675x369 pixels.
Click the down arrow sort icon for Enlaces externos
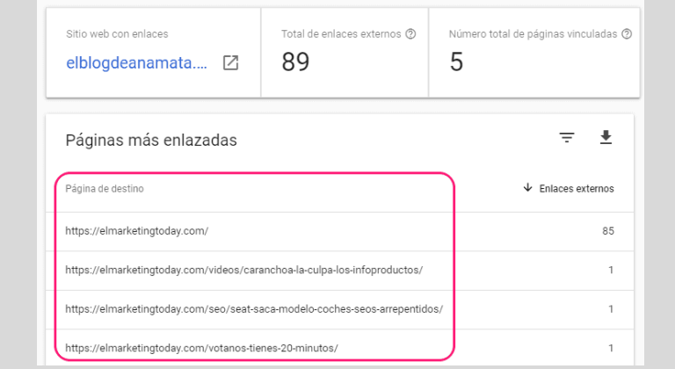tap(527, 188)
